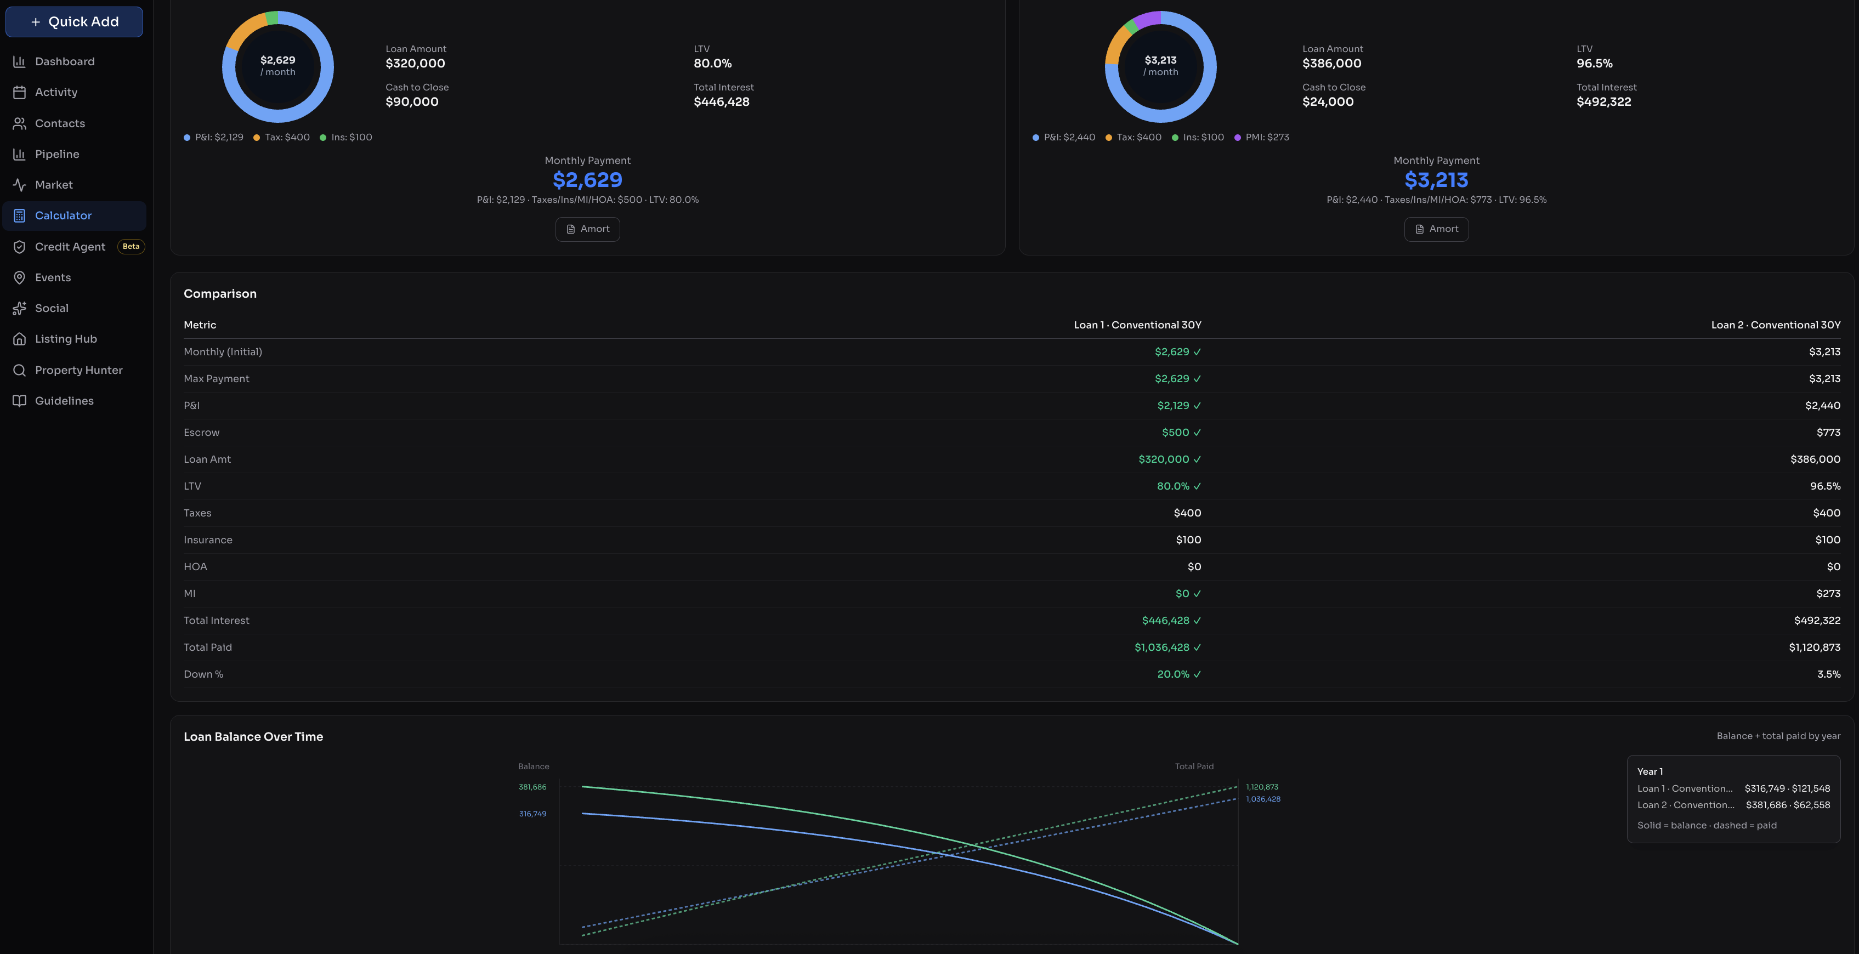1859x954 pixels.
Task: Click the Loan 1 monthly payment donut chart
Action: click(x=278, y=66)
